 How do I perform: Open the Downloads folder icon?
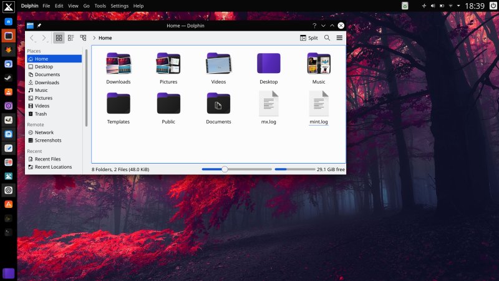[119, 64]
